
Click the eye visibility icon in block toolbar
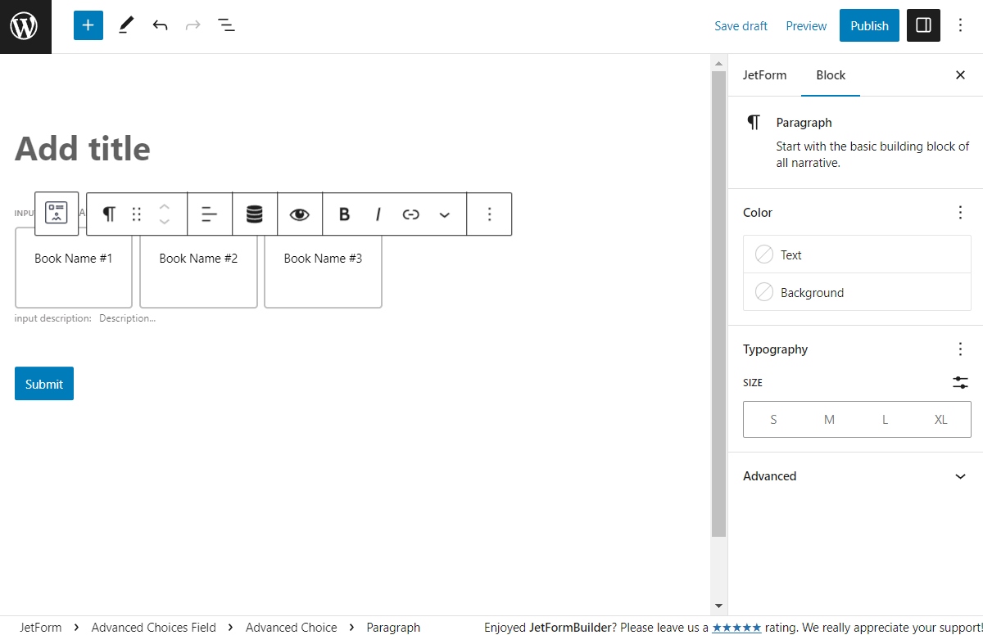[300, 214]
